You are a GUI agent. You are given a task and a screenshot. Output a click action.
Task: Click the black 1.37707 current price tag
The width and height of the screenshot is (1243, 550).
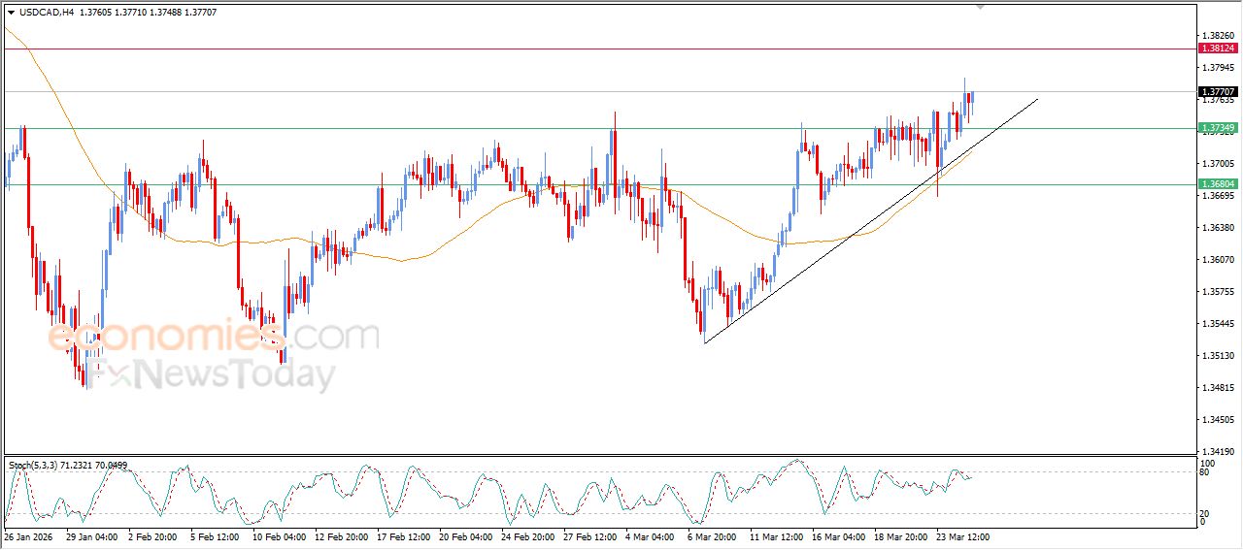(1218, 91)
